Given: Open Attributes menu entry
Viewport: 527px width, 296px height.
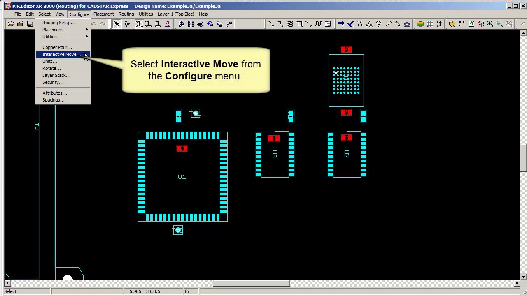Looking at the screenshot, I should coord(63,93).
